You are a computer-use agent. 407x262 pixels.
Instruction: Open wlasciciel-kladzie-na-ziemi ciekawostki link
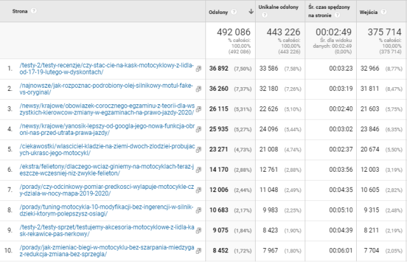click(107, 149)
